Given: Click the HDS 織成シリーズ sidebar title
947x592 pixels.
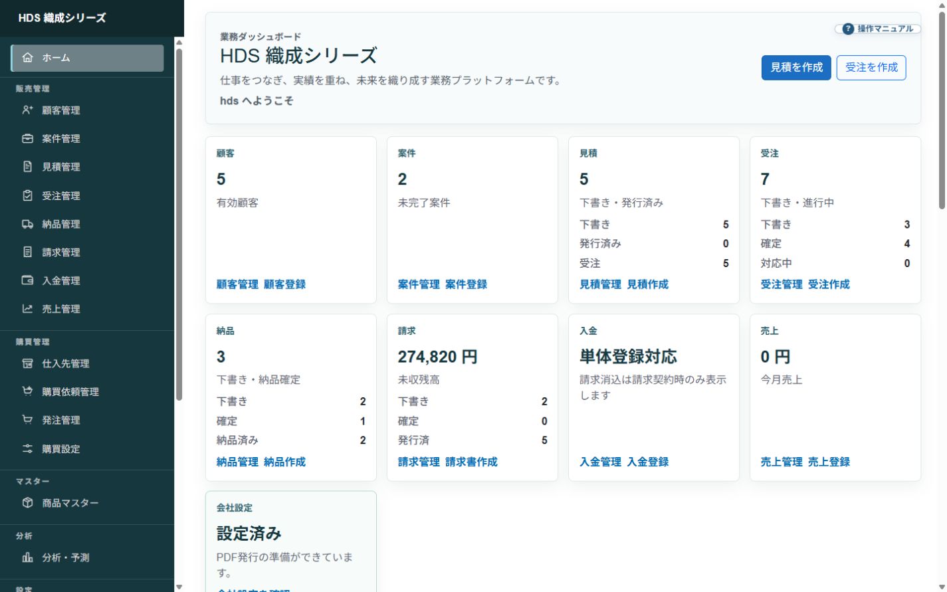Looking at the screenshot, I should click(62, 18).
